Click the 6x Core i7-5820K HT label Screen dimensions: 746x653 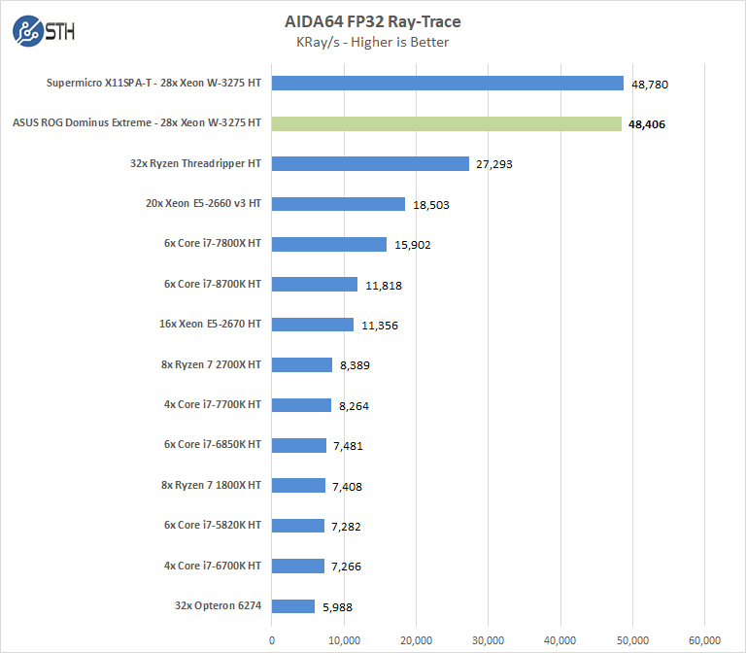click(x=213, y=525)
